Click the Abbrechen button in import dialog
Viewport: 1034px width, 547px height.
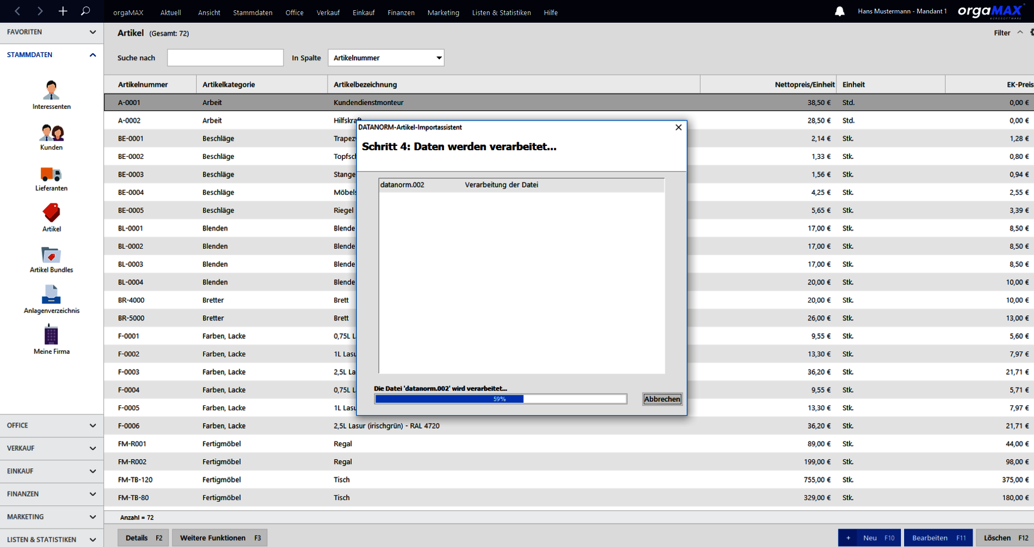point(662,399)
